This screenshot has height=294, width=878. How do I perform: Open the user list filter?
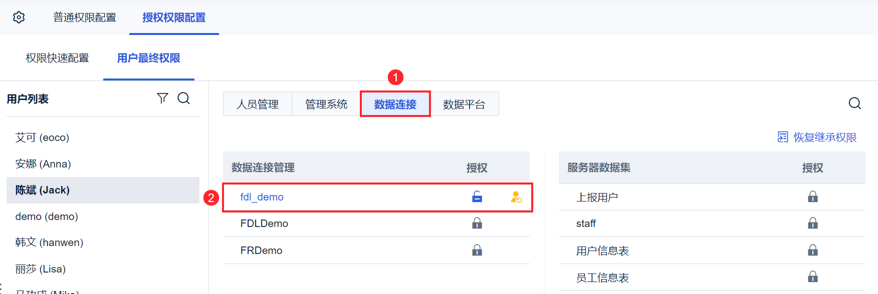tap(162, 98)
